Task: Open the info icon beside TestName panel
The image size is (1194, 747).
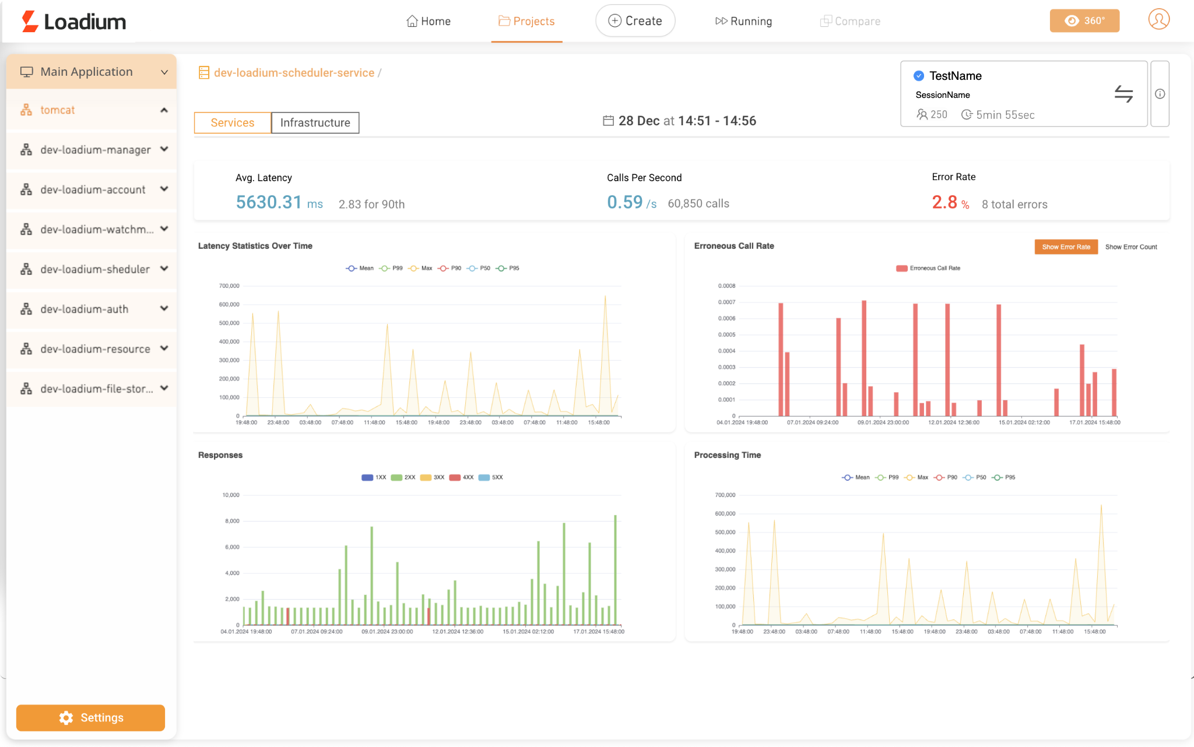Action: pos(1160,94)
